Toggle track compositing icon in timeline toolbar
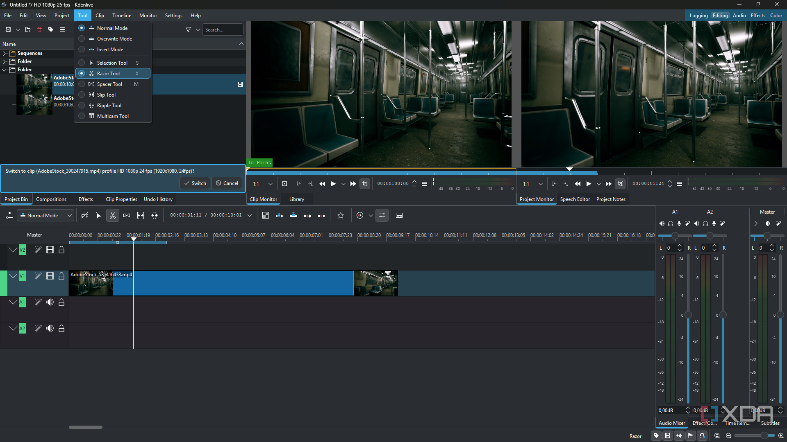787x442 pixels. click(266, 215)
